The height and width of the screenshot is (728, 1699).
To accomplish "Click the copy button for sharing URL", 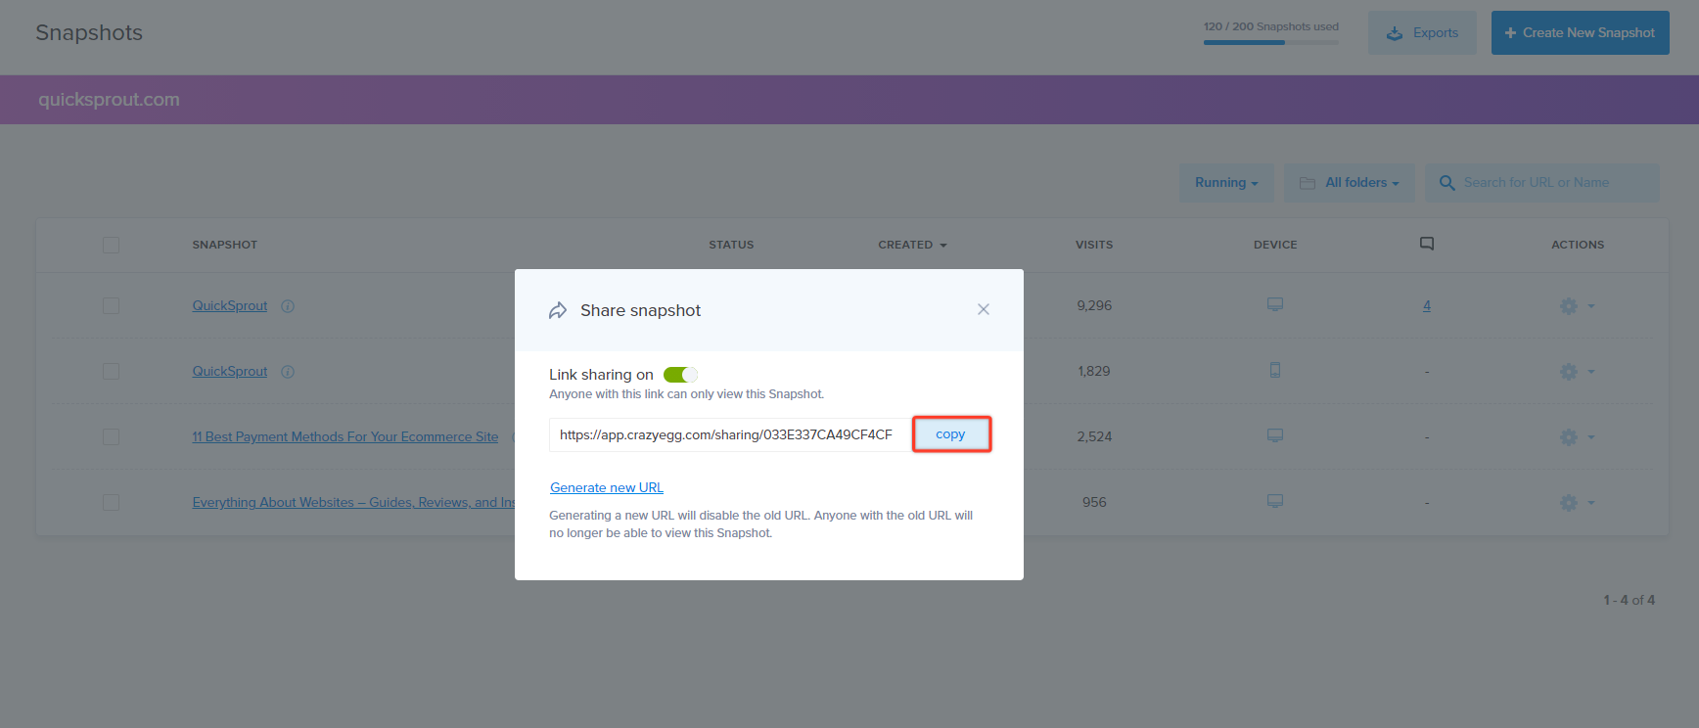I will click(951, 434).
